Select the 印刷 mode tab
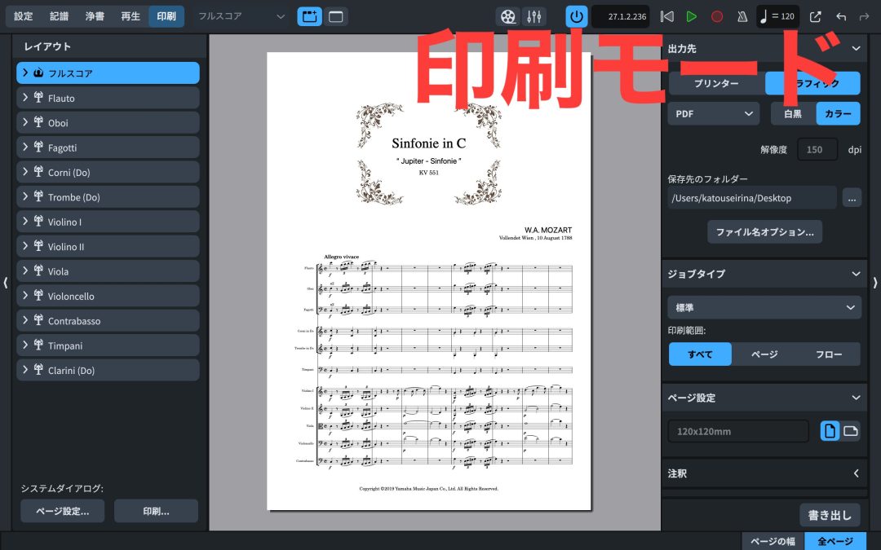881x550 pixels. [166, 16]
